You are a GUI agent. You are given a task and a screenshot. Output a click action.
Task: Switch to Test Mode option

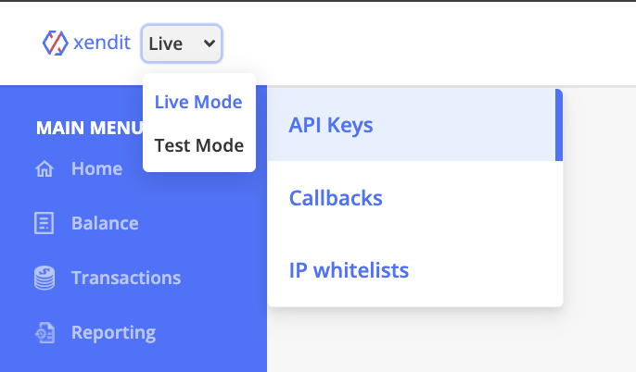pyautogui.click(x=199, y=145)
